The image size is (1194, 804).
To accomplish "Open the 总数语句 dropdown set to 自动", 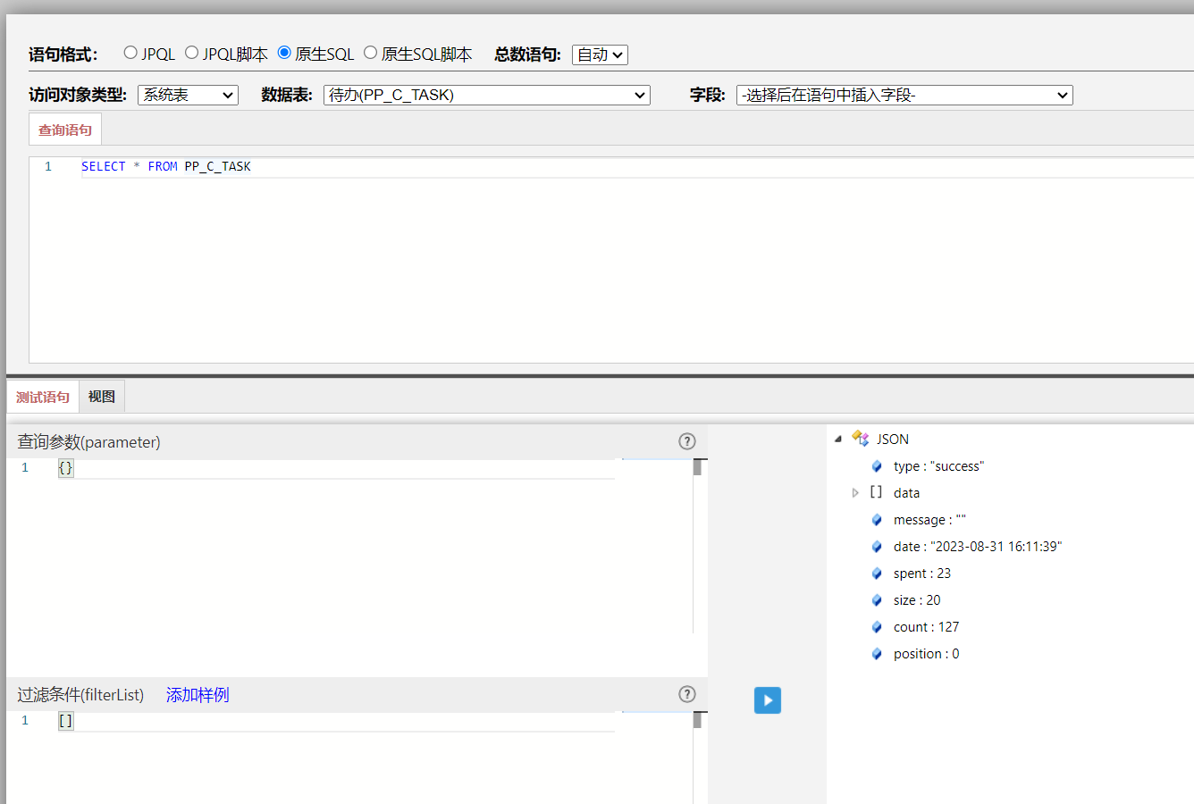I will point(600,54).
